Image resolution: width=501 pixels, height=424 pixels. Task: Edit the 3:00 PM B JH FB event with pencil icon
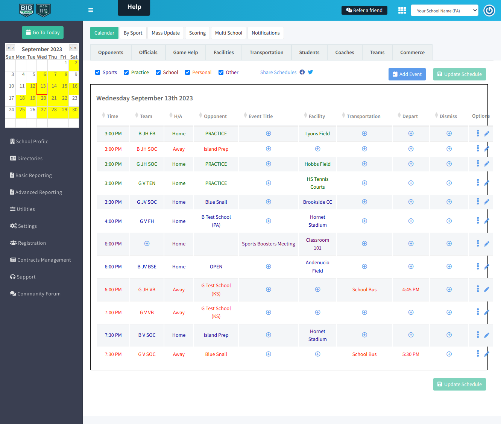(x=487, y=133)
